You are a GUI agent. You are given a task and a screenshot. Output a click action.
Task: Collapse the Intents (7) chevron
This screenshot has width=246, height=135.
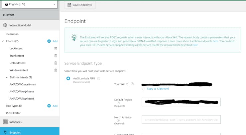pos(3,41)
